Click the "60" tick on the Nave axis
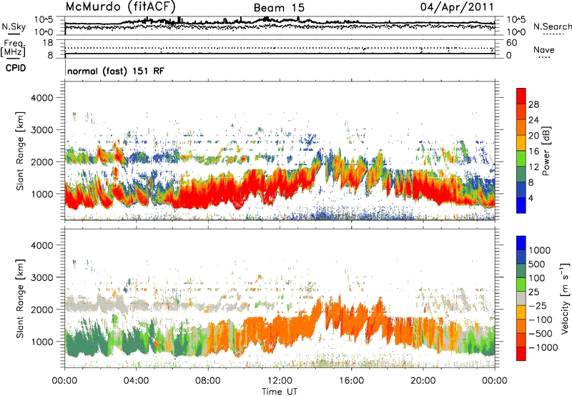Screen dimensions: 572x396 511,43
